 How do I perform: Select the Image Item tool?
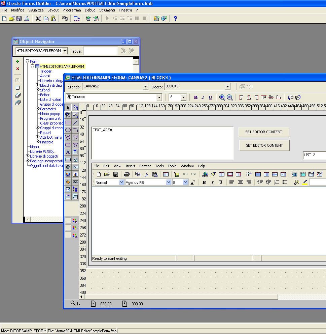[x=68, y=174]
